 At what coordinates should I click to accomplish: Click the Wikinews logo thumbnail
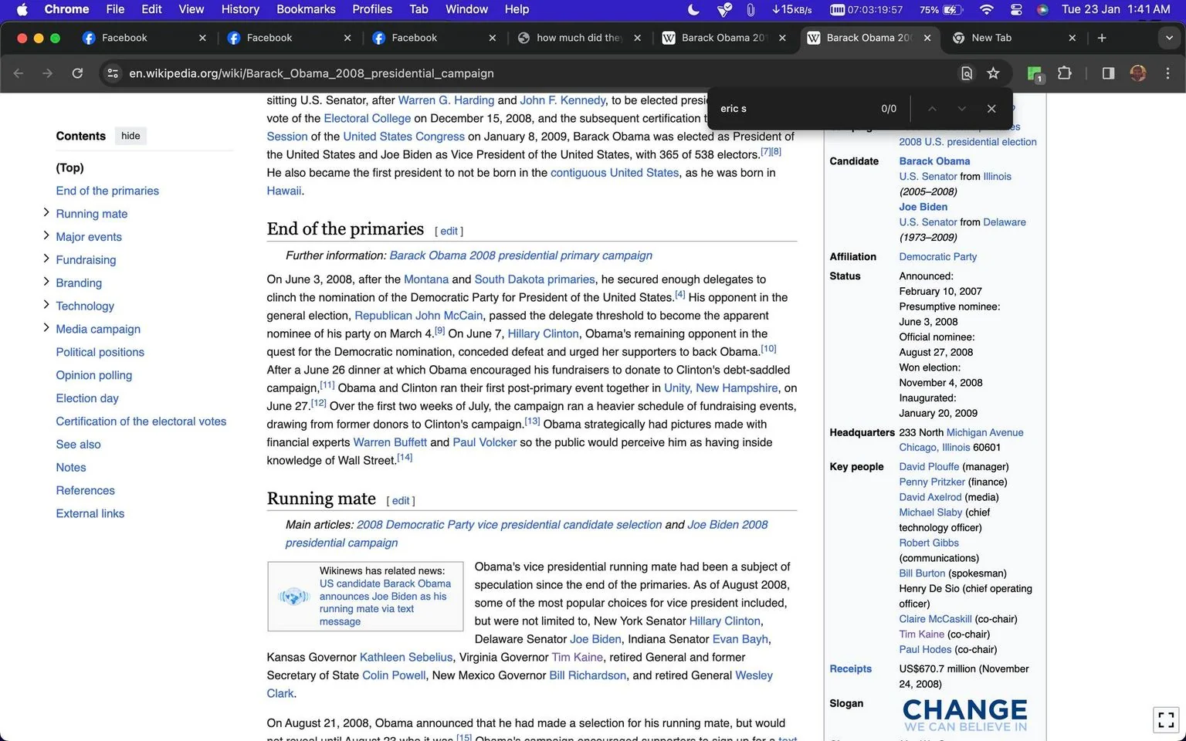[x=293, y=596]
